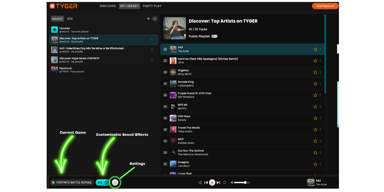Open more options for Don't Go
The image size is (384, 192).
(320, 61)
